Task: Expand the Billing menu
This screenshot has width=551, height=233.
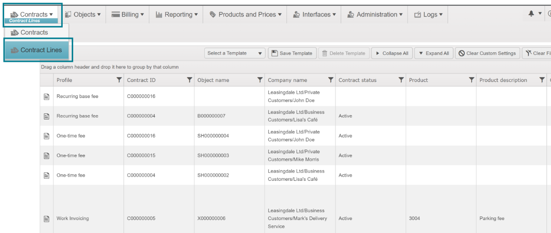Action: click(128, 14)
